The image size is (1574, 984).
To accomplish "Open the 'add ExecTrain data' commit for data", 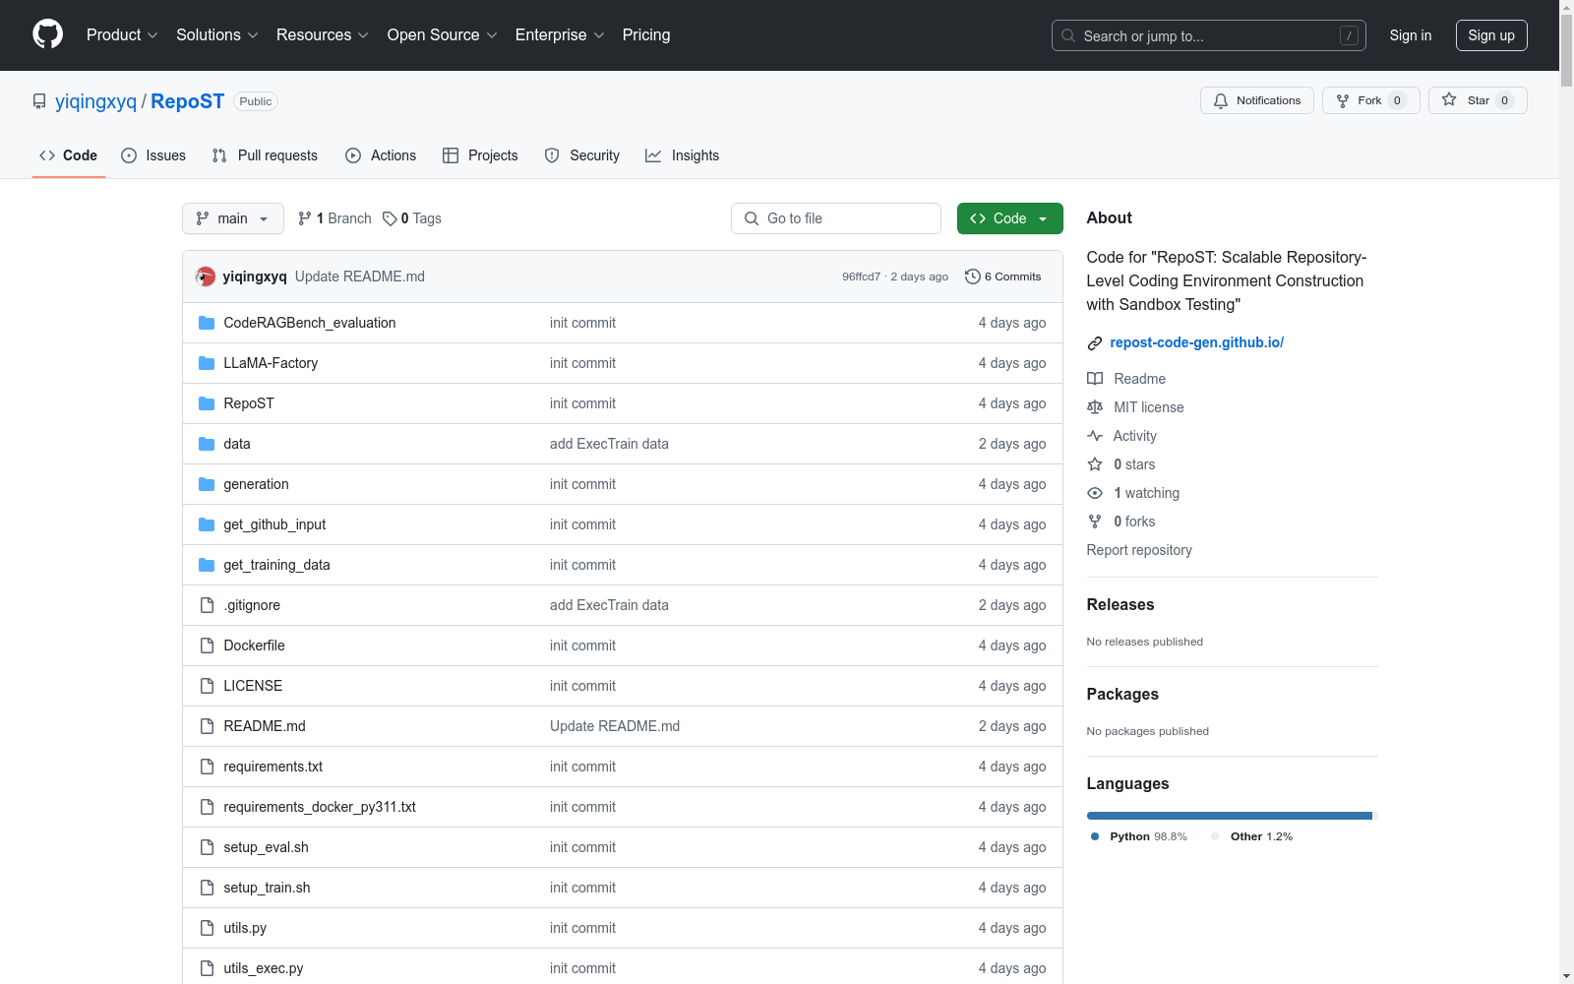I will point(609,444).
